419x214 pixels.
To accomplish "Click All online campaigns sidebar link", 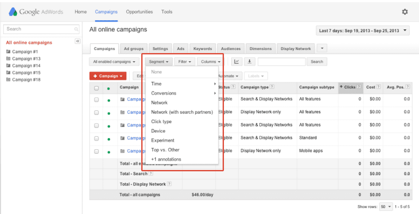I will pos(29,43).
